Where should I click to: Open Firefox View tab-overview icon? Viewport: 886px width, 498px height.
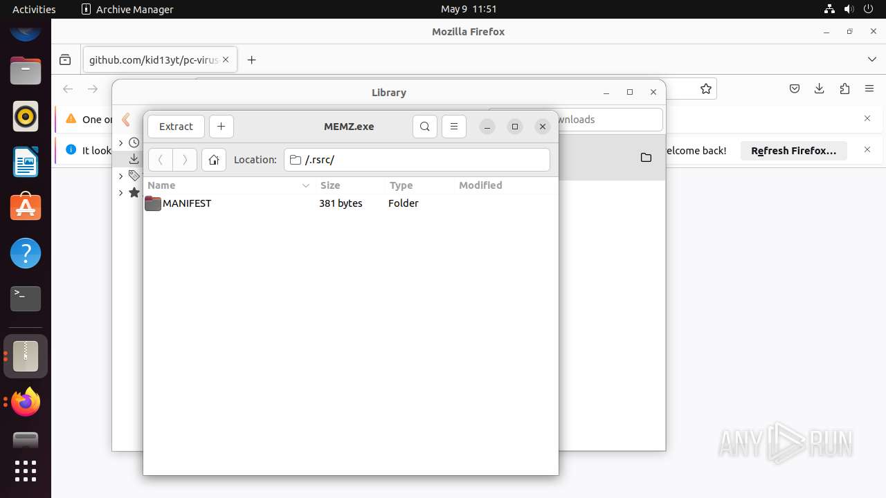[65, 60]
